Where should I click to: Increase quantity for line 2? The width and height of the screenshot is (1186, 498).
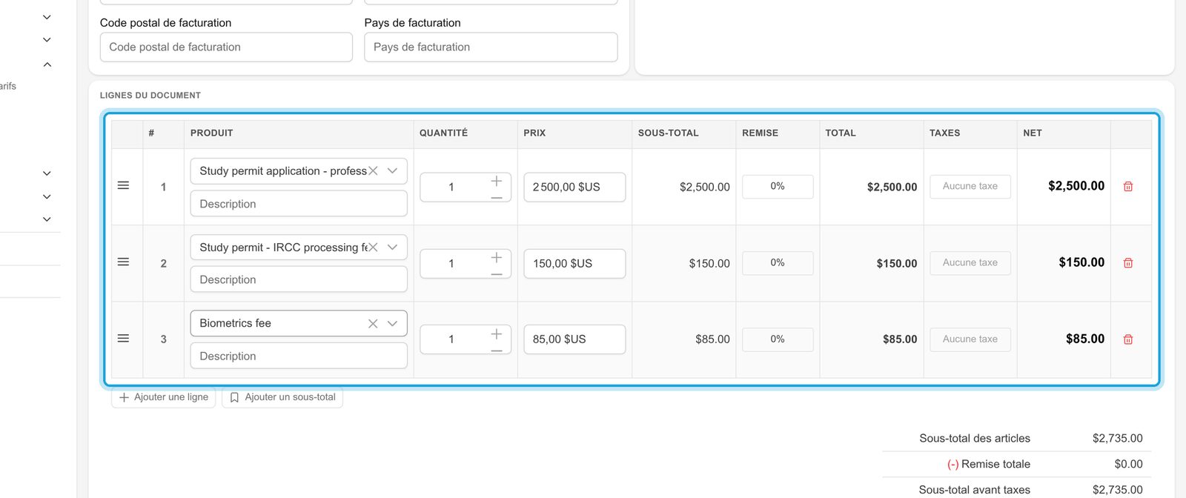(497, 257)
